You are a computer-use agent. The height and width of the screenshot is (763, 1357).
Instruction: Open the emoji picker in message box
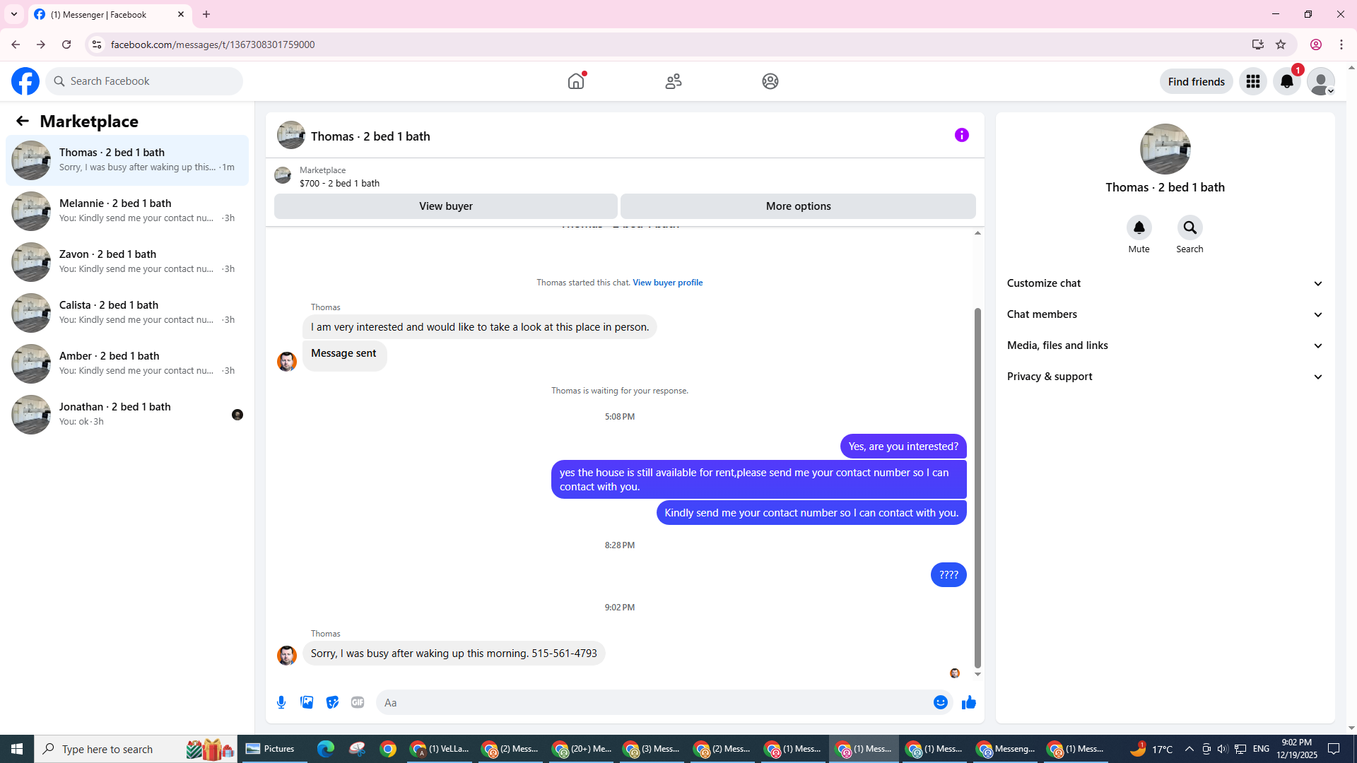(940, 702)
